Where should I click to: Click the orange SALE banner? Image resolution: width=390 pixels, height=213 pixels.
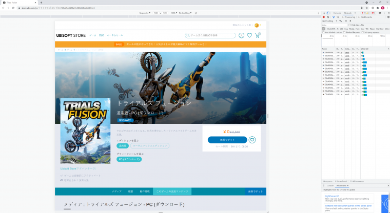[161, 44]
